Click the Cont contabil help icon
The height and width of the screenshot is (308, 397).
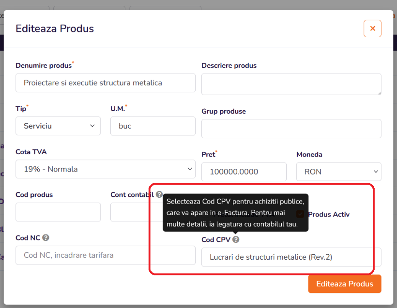(159, 194)
